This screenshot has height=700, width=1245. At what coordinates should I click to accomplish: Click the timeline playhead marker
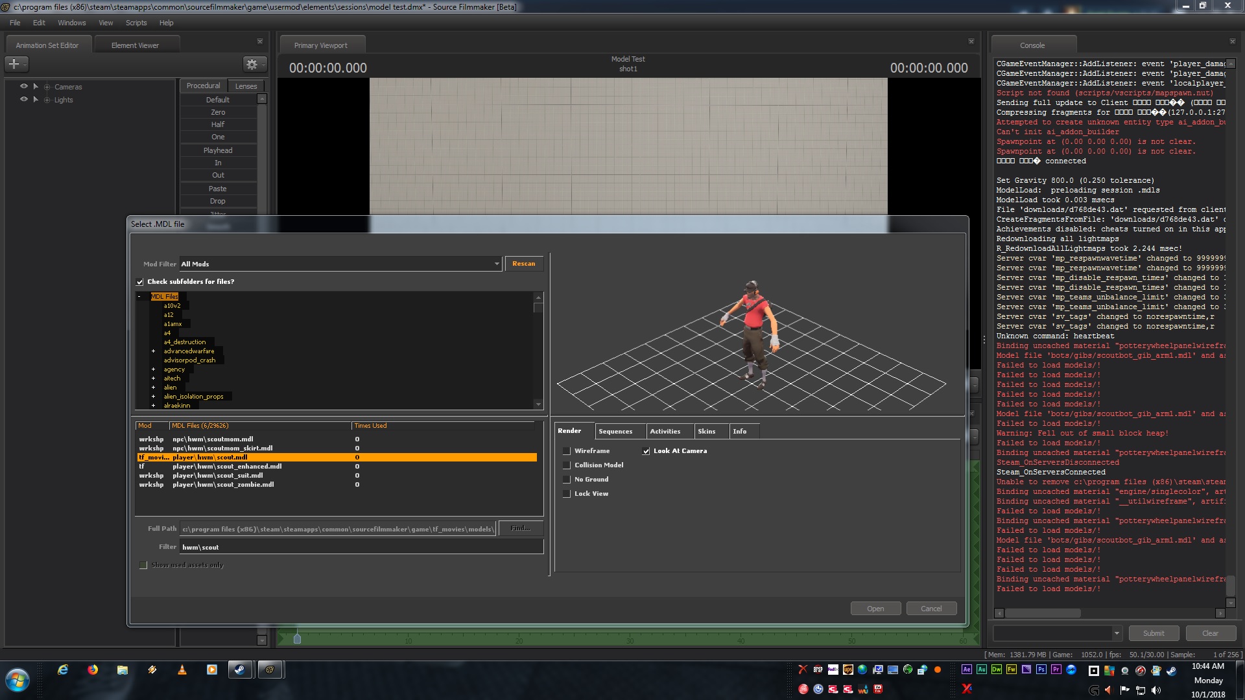click(297, 639)
